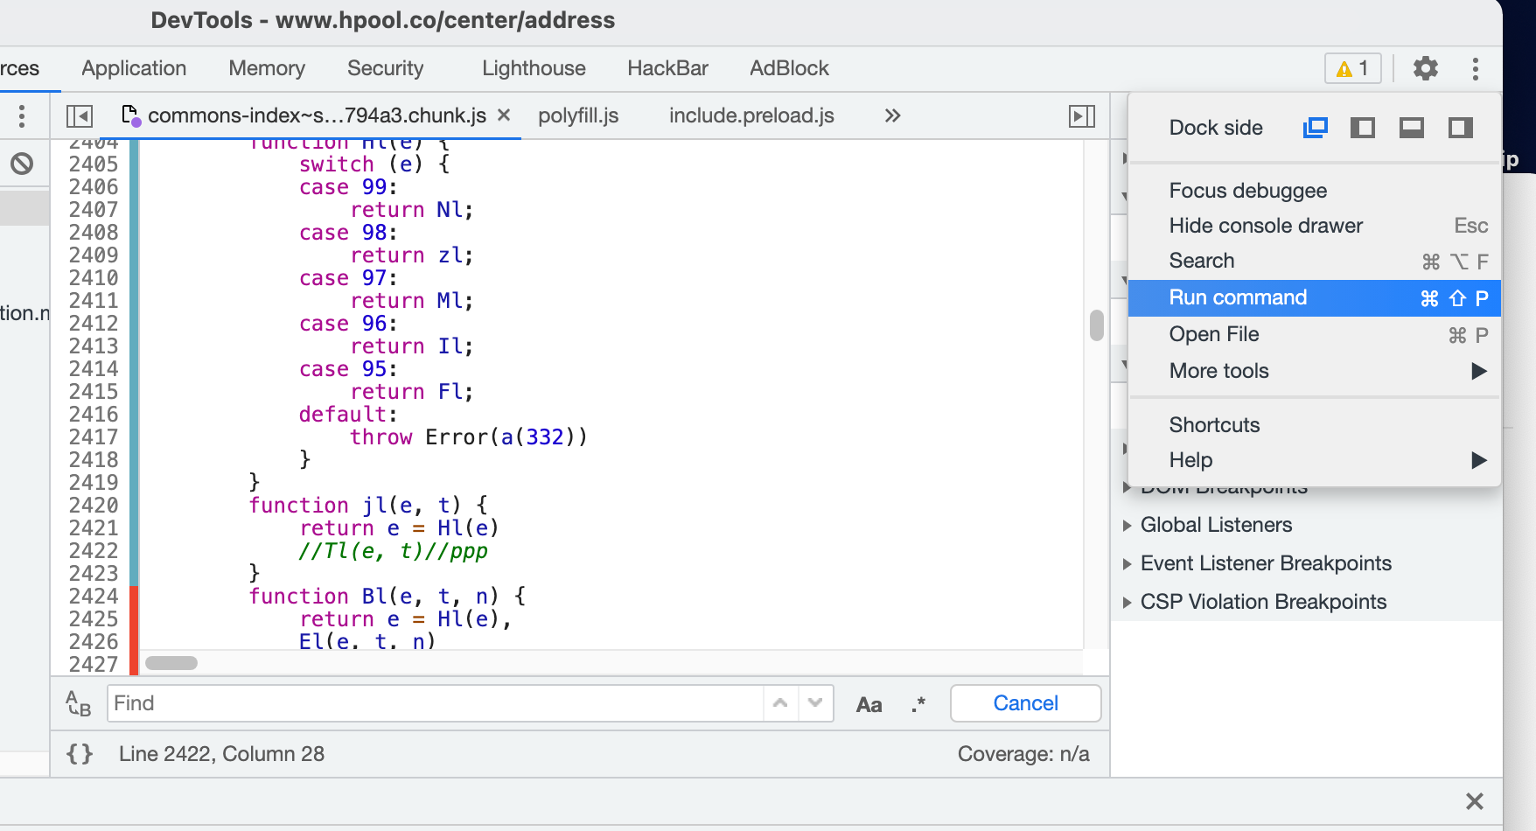The image size is (1536, 831).
Task: Toggle the debugger sidebar pane
Action: pos(1082,115)
